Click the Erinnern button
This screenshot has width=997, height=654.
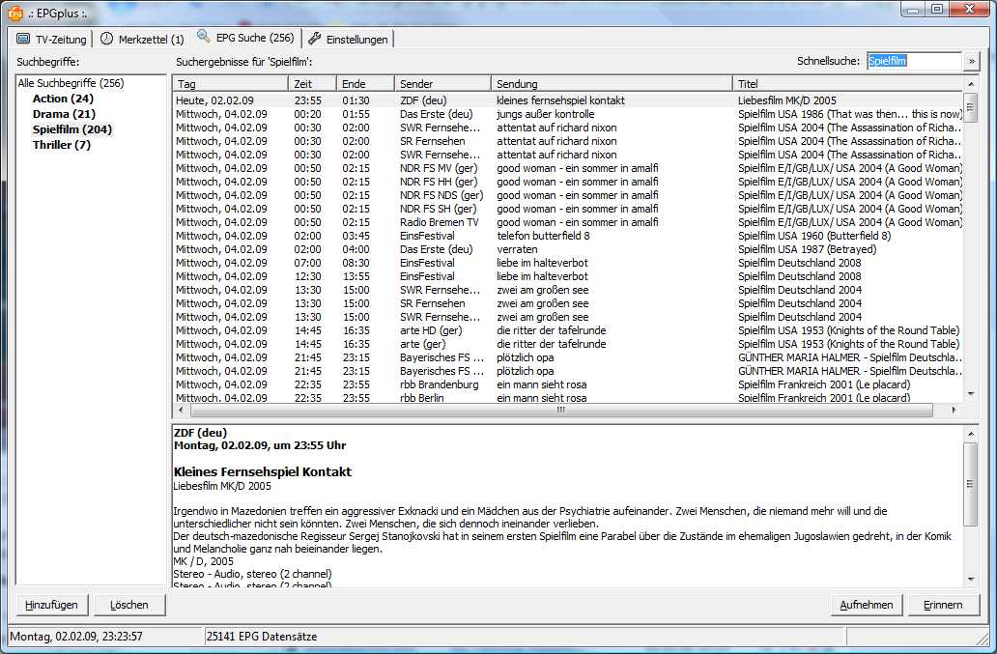click(x=943, y=605)
